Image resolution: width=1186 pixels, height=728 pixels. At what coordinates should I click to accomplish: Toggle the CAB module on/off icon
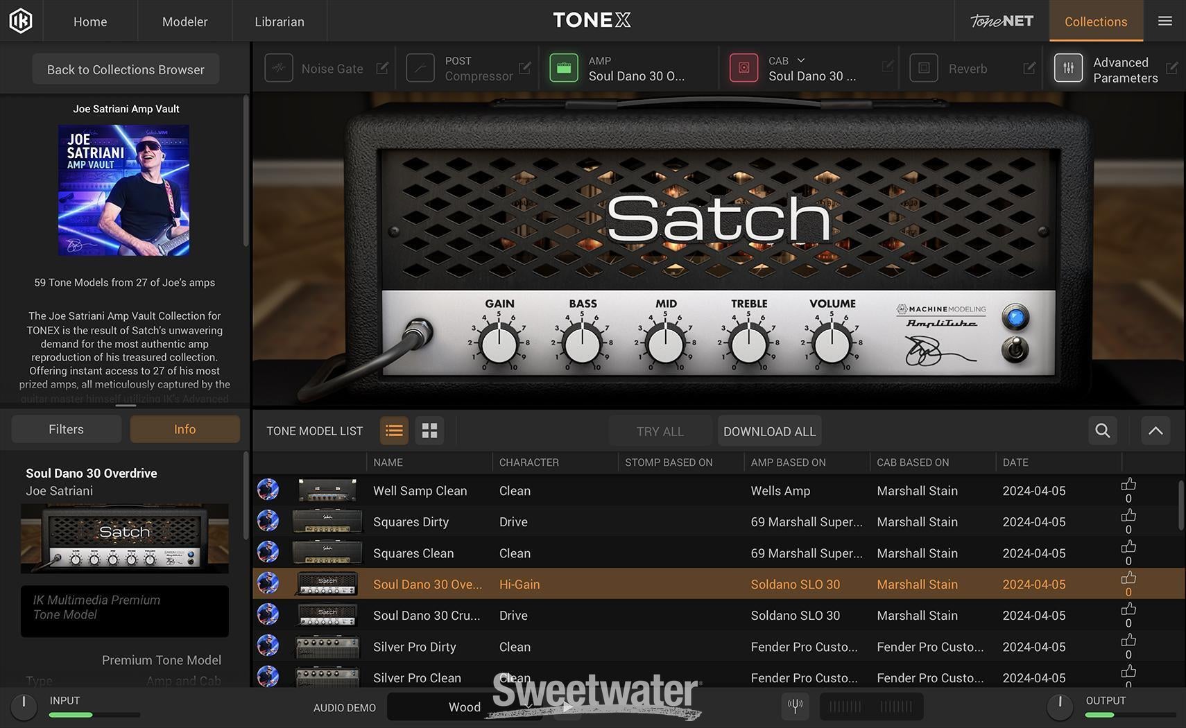click(x=744, y=68)
